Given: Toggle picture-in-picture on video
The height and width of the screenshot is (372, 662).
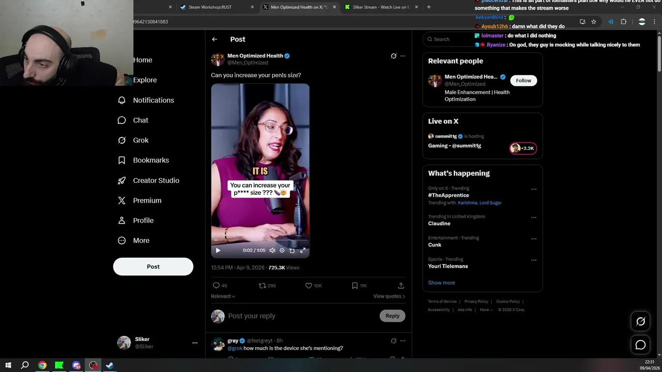Looking at the screenshot, I should pos(292,251).
